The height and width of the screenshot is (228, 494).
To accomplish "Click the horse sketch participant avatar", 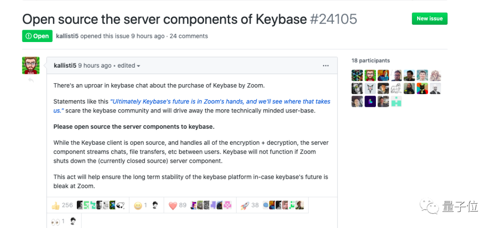I will click(x=397, y=89).
